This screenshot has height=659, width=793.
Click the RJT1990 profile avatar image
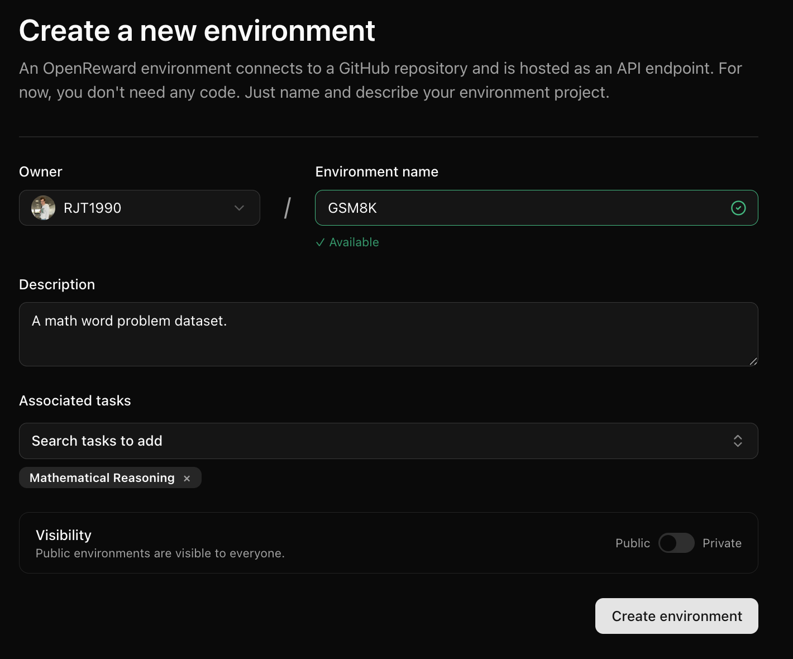click(x=42, y=208)
